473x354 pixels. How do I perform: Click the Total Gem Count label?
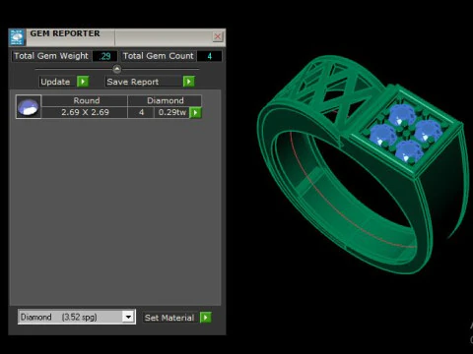click(x=159, y=56)
